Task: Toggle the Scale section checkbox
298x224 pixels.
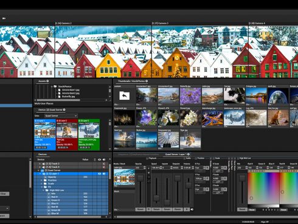Action: coord(213,158)
